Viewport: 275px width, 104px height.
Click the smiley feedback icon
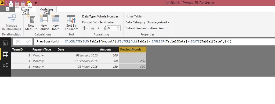(x=29, y=3)
